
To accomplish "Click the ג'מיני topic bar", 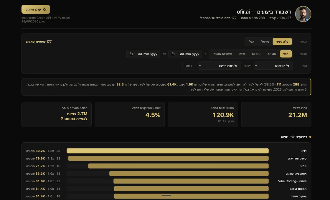I will pos(178,166).
